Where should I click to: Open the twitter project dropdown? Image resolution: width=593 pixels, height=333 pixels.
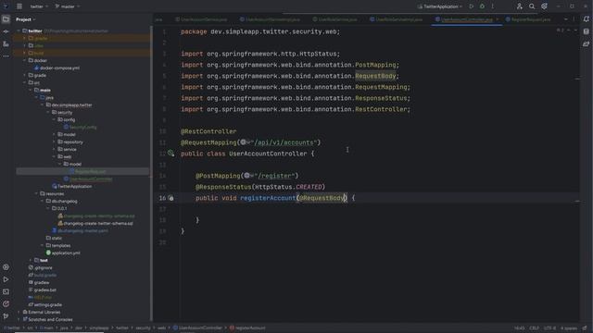pyautogui.click(x=39, y=6)
